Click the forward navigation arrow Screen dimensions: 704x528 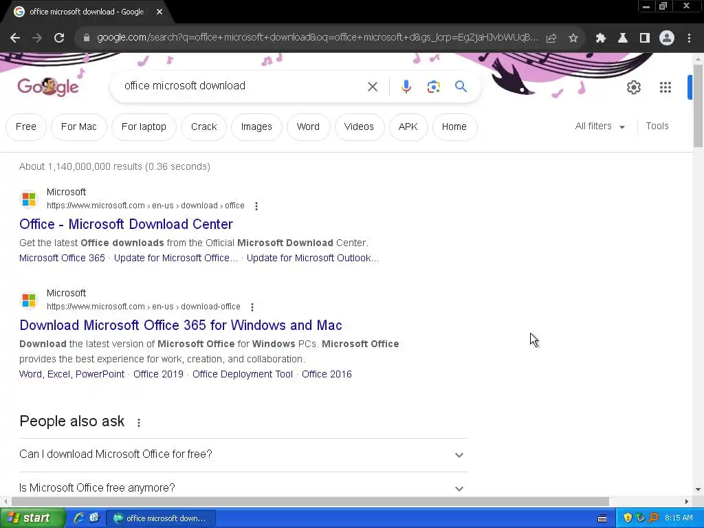[x=37, y=38]
